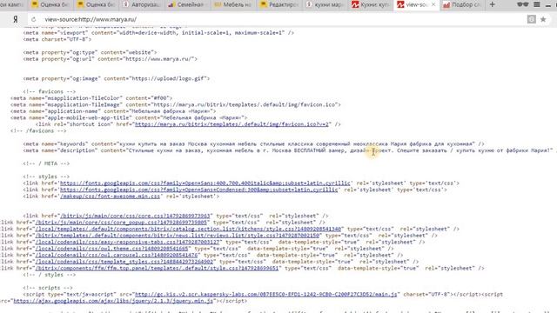The height and width of the screenshot is (313, 557).
Task: Switch to the 'кухни мар' tab
Action: pos(325,4)
